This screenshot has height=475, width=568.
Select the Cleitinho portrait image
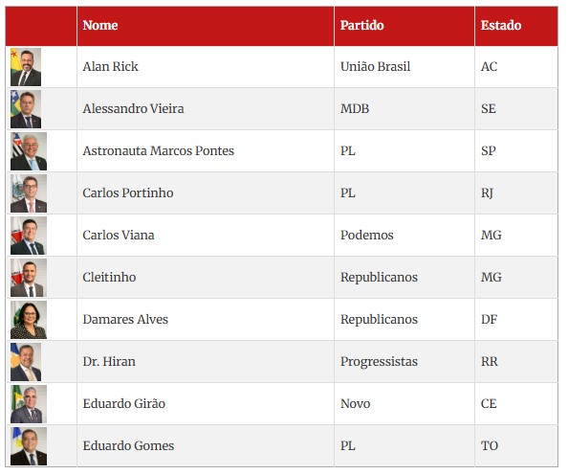29,278
